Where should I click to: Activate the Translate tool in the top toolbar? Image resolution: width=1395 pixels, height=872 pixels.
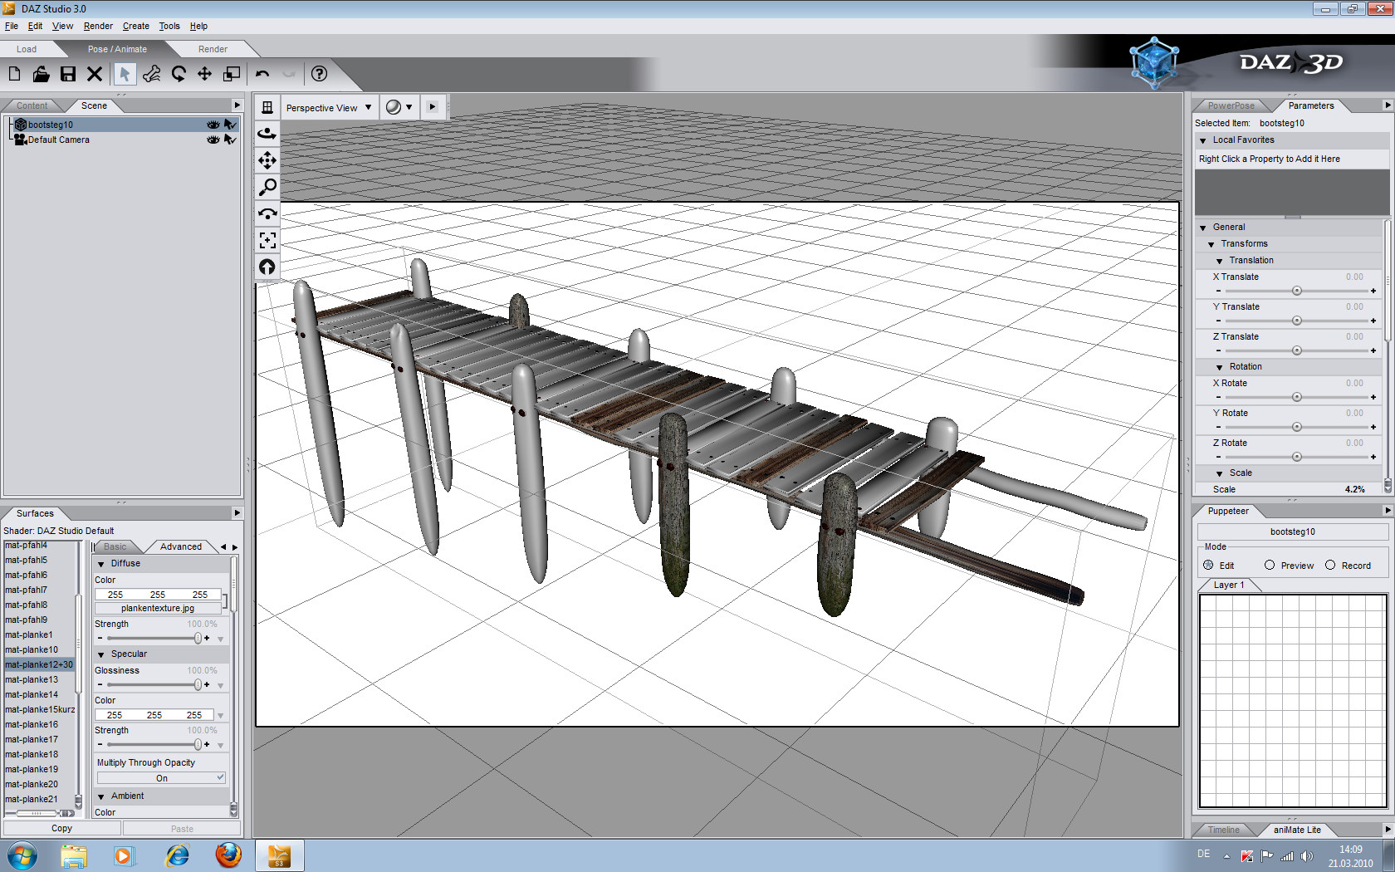204,74
